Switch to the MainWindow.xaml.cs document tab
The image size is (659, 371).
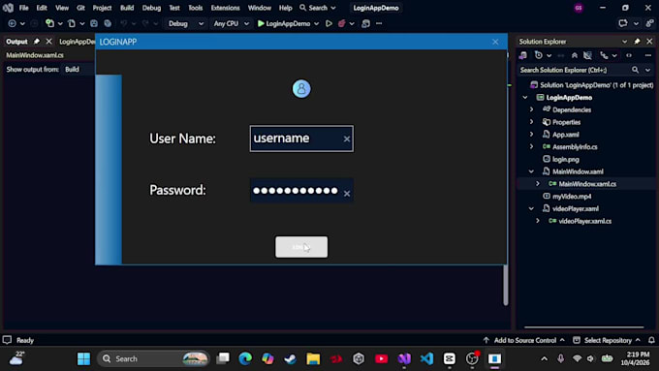[35, 55]
